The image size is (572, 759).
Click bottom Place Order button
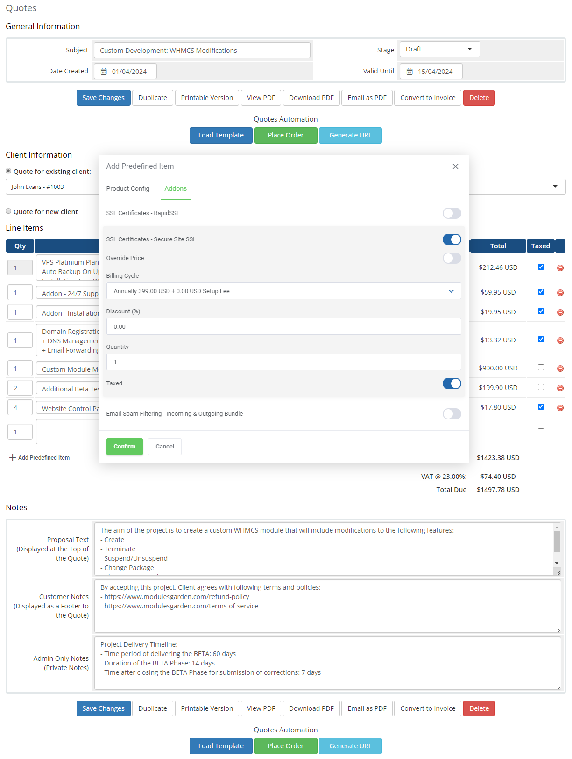point(286,746)
